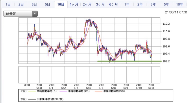Image resolution: width=187 pixels, height=103 pixels.
Task: Click the 6/10 date axis label
Action: [139, 88]
